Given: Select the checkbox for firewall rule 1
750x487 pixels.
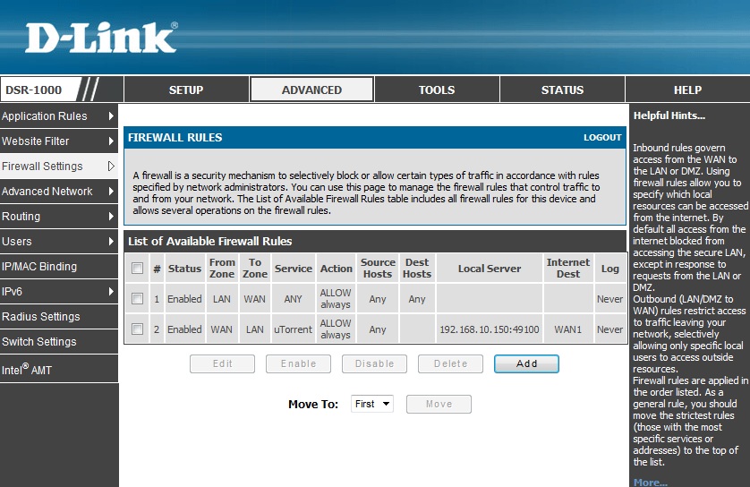Looking at the screenshot, I should [x=137, y=299].
